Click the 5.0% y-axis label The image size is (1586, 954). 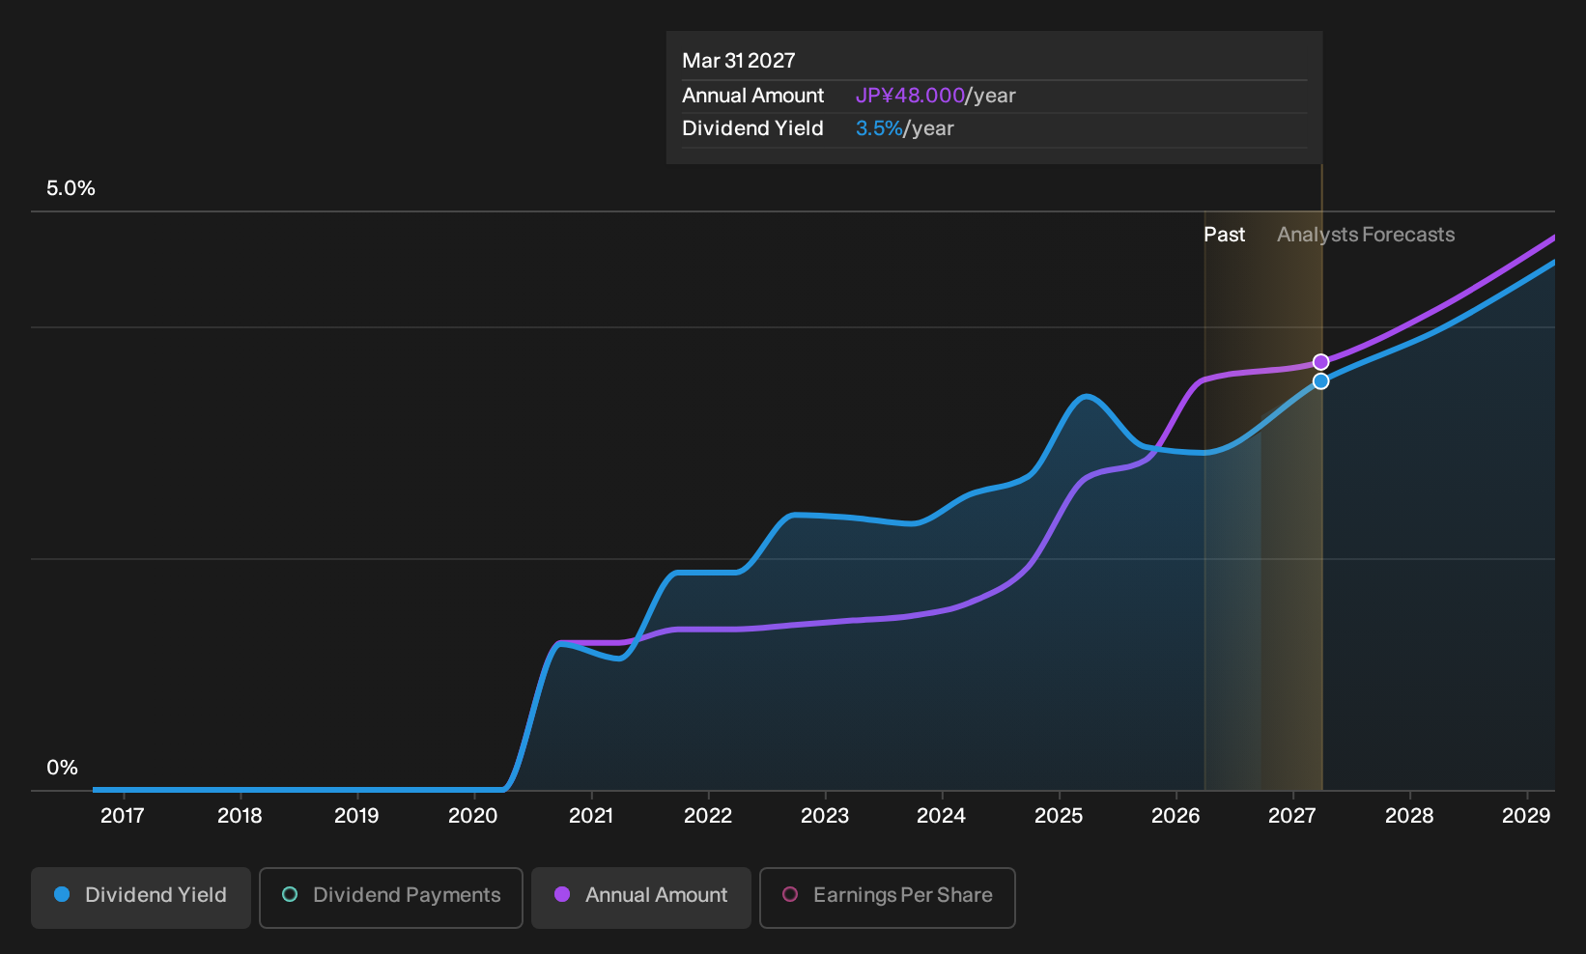tap(71, 188)
